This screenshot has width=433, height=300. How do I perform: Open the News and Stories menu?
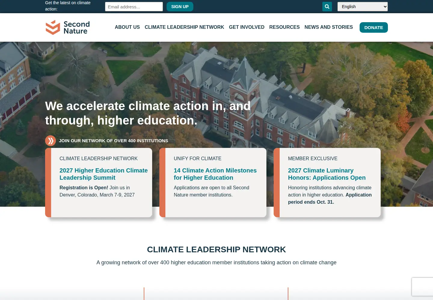pyautogui.click(x=329, y=27)
